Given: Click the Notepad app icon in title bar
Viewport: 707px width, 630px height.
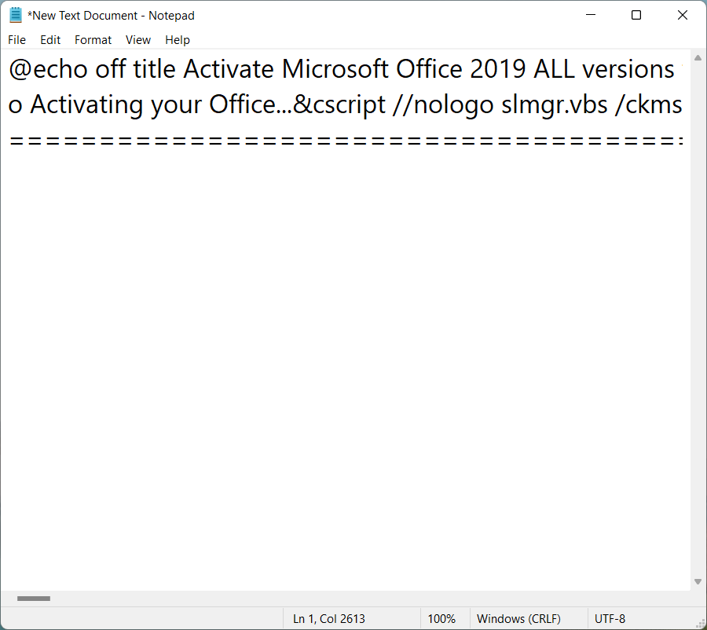Looking at the screenshot, I should tap(16, 16).
